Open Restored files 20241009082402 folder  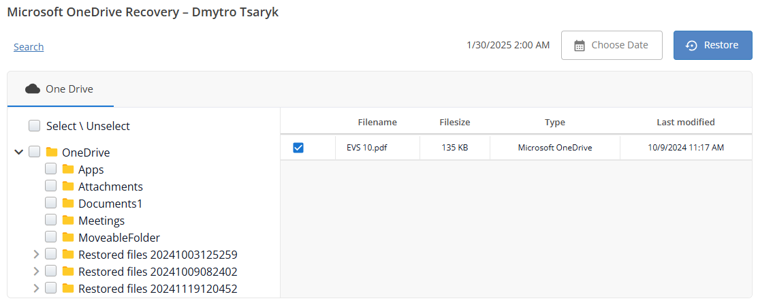click(157, 272)
